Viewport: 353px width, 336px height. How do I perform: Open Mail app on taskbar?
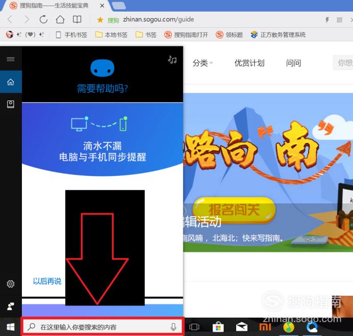tap(242, 327)
